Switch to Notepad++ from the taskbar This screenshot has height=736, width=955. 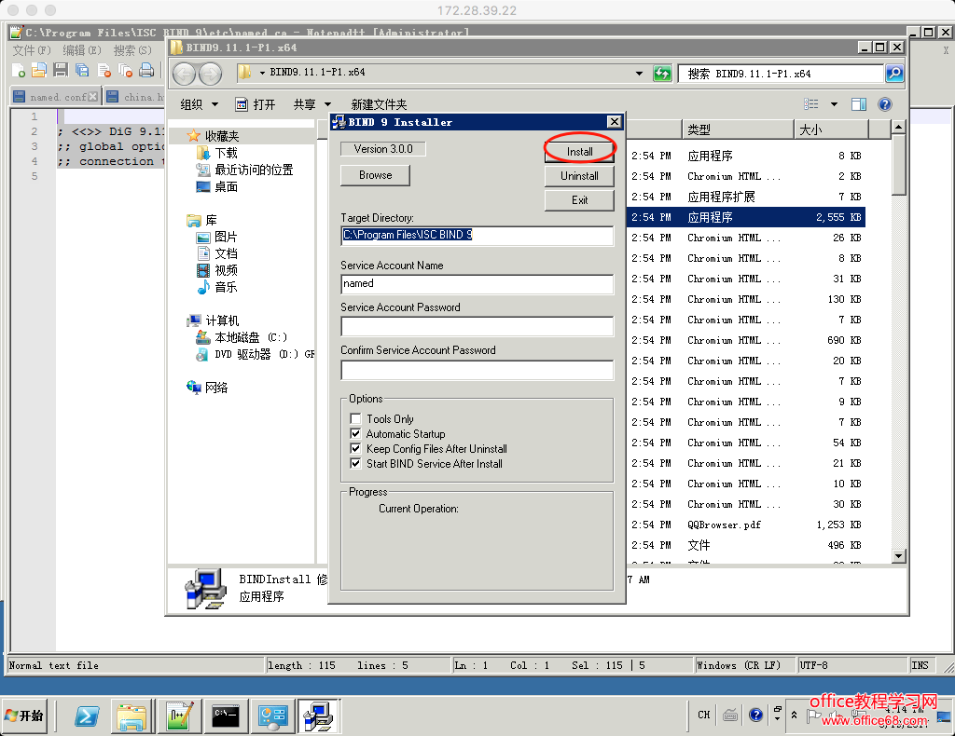click(179, 716)
